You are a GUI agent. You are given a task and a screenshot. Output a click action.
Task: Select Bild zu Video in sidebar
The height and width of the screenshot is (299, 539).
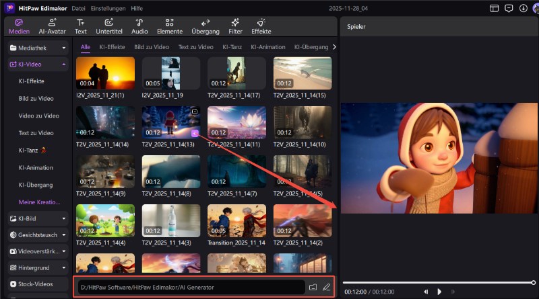pyautogui.click(x=36, y=99)
